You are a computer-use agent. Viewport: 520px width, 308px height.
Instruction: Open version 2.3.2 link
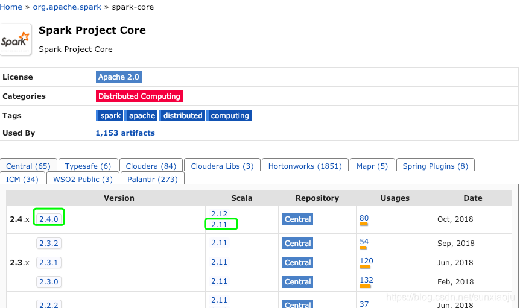coord(49,243)
